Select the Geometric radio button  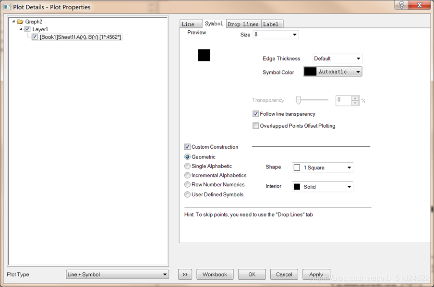(x=187, y=157)
